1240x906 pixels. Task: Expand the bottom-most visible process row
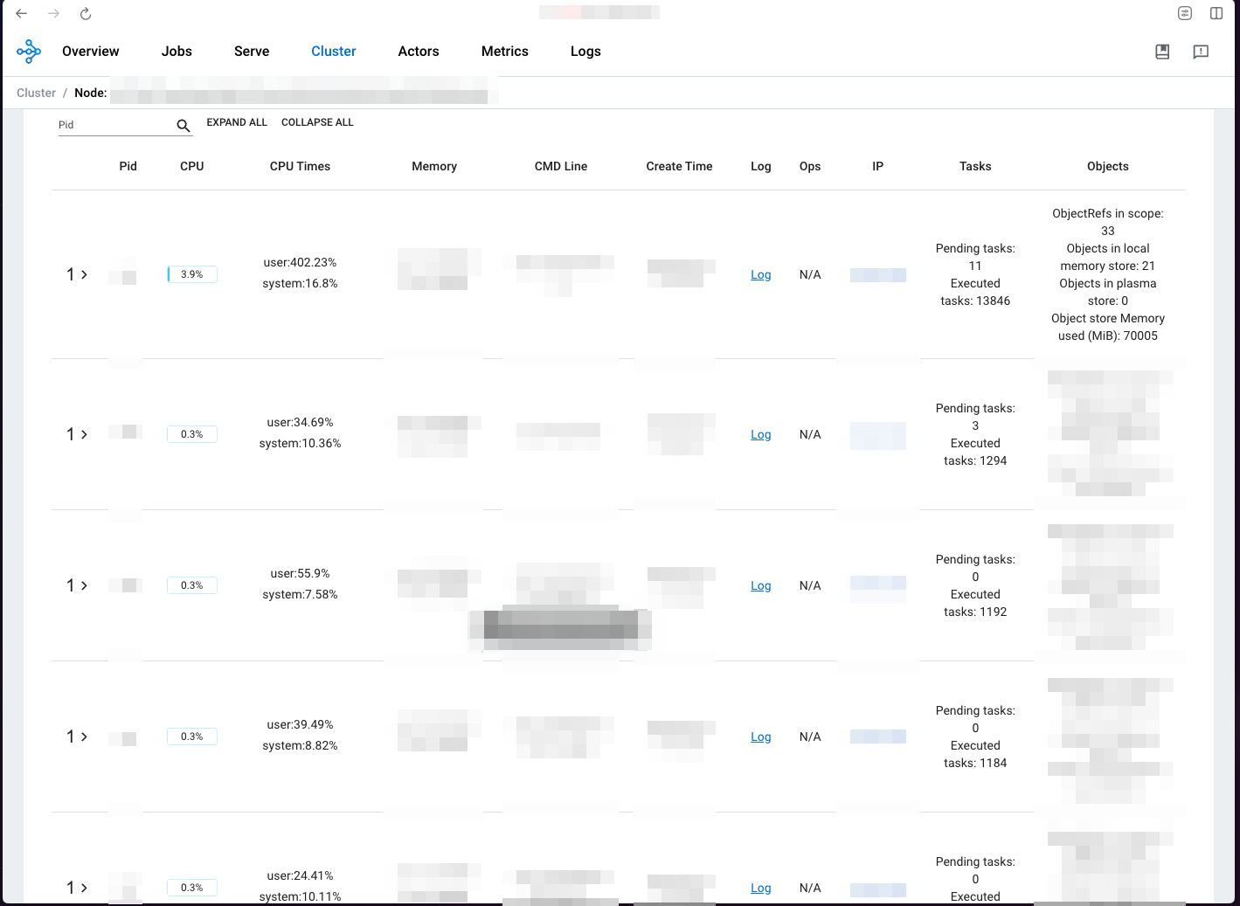pyautogui.click(x=85, y=888)
